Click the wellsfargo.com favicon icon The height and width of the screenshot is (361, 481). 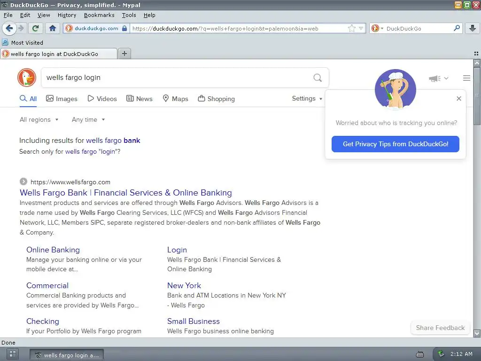pos(23,182)
